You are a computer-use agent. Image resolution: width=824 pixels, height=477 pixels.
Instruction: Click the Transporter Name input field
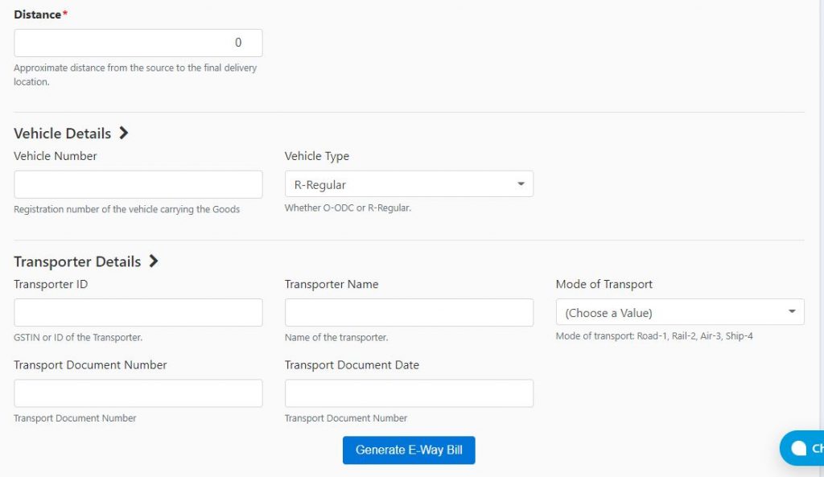409,311
